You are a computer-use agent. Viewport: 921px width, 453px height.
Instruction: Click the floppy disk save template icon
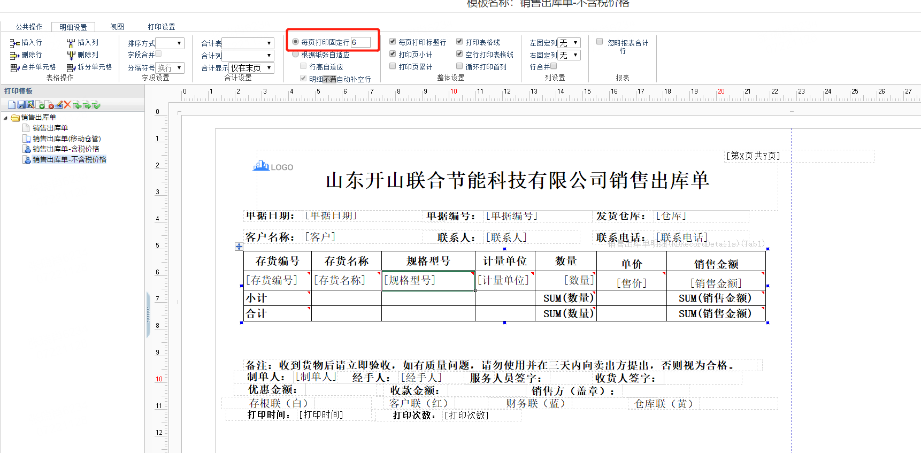coord(21,105)
